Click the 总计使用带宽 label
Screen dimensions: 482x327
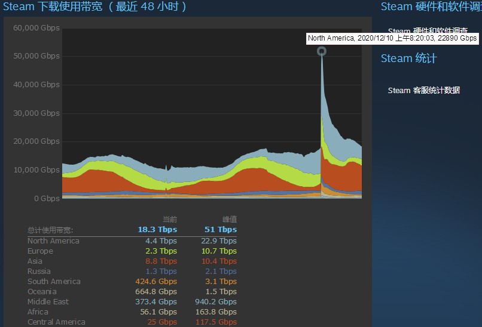50,230
